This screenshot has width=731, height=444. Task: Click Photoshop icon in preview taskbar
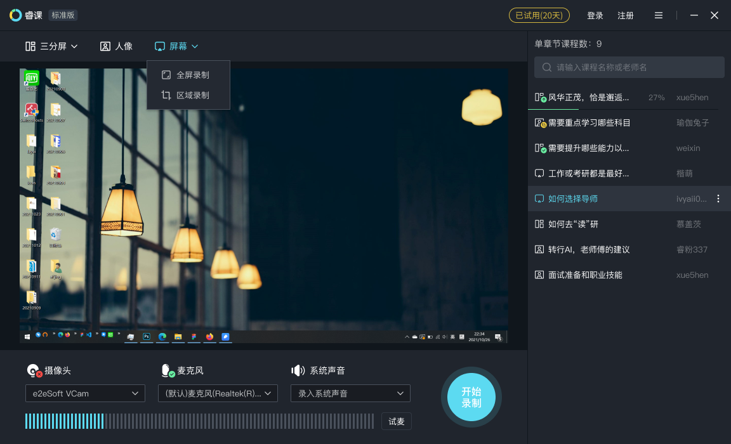click(147, 336)
